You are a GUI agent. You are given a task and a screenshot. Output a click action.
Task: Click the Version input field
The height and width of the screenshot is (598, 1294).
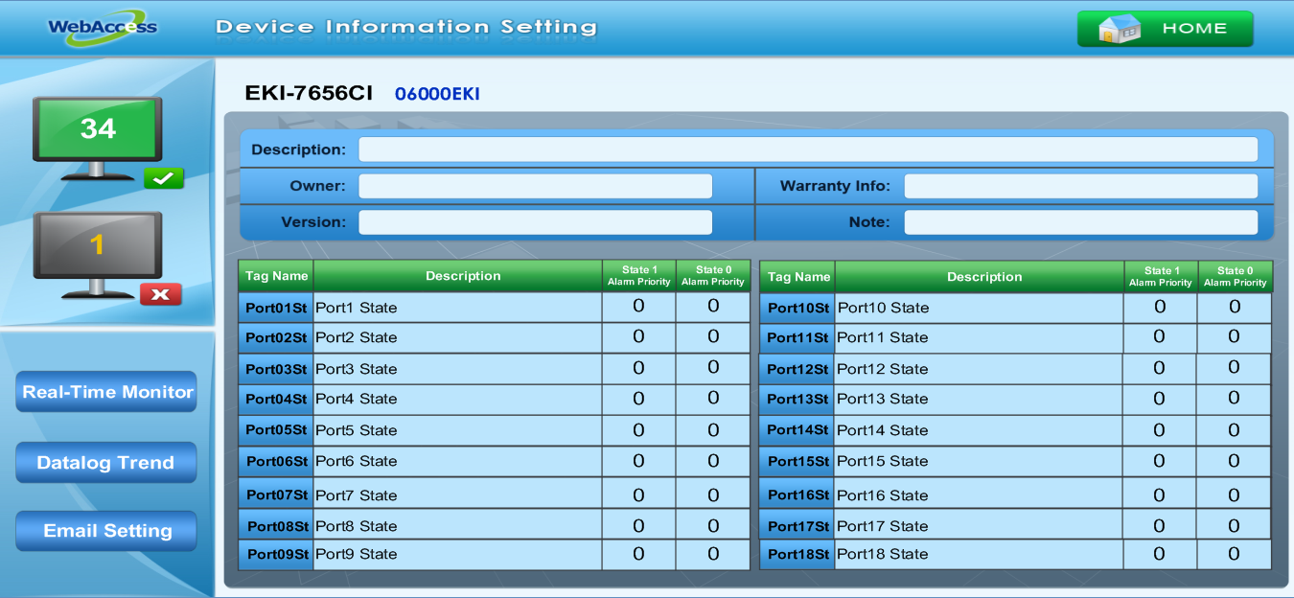pyautogui.click(x=535, y=222)
